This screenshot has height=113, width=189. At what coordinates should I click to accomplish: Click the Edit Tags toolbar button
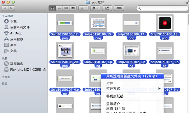pyautogui.click(x=119, y=8)
